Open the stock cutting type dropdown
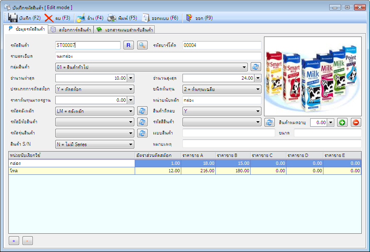The width and height of the screenshot is (370, 252). pyautogui.click(x=131, y=89)
